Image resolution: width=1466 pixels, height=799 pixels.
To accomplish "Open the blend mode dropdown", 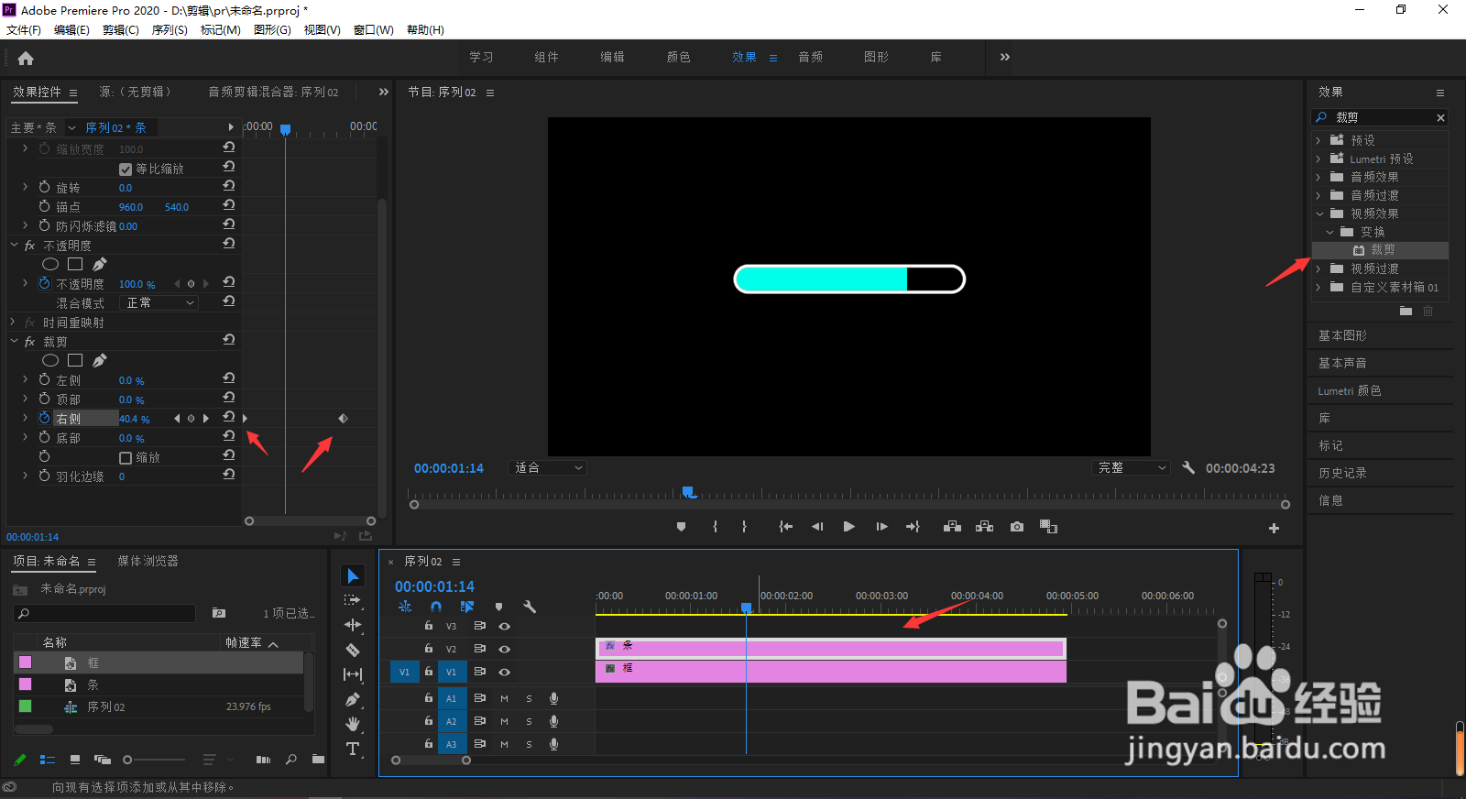I will click(x=160, y=302).
